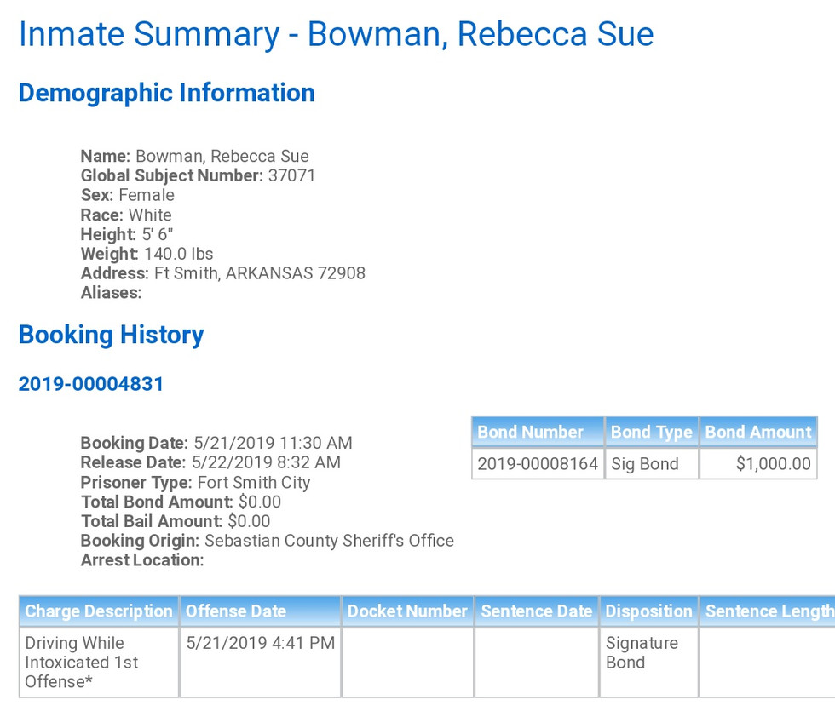Click the Bond Type column header
Screen dimensions: 835x717
coord(651,432)
